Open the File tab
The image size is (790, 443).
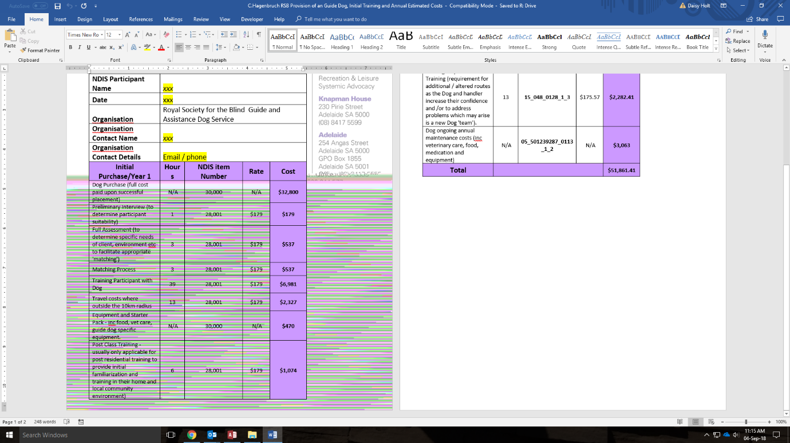11,19
